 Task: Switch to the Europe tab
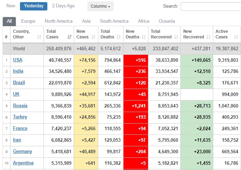(x=28, y=21)
